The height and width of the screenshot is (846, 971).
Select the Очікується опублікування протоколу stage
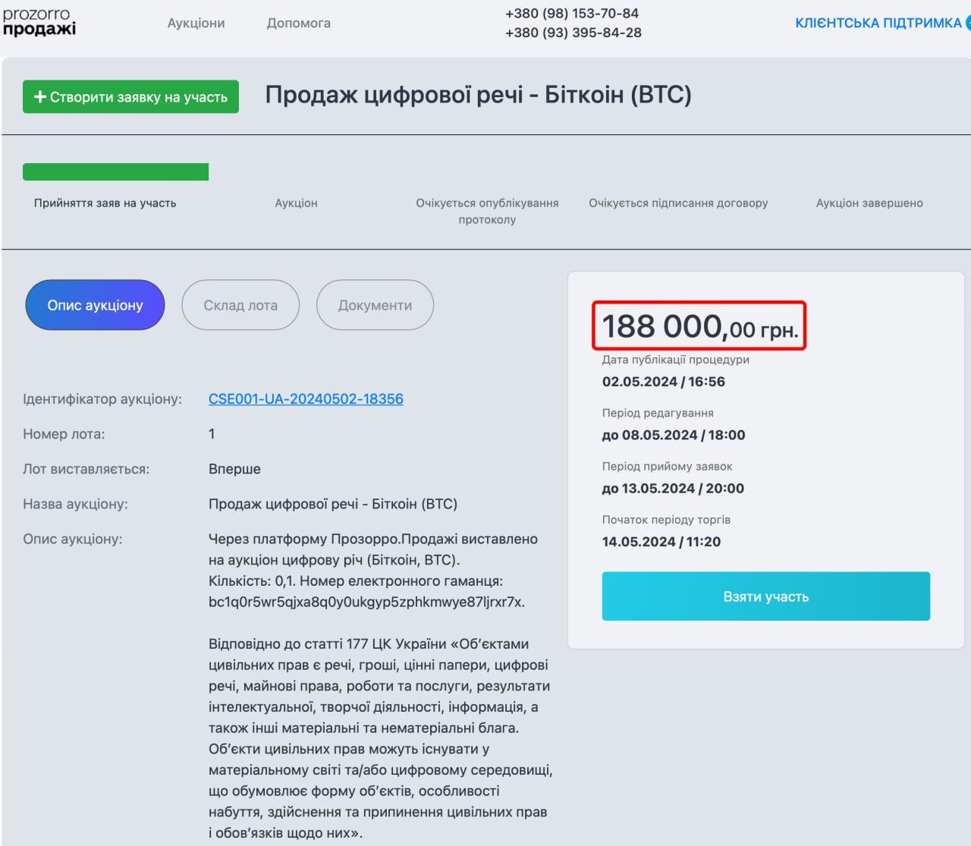point(487,212)
